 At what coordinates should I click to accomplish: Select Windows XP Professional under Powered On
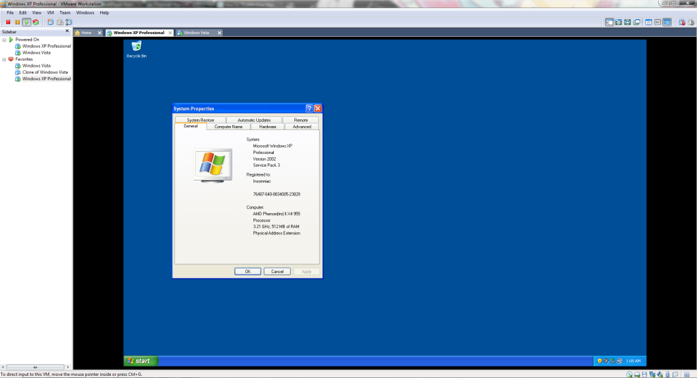43,46
